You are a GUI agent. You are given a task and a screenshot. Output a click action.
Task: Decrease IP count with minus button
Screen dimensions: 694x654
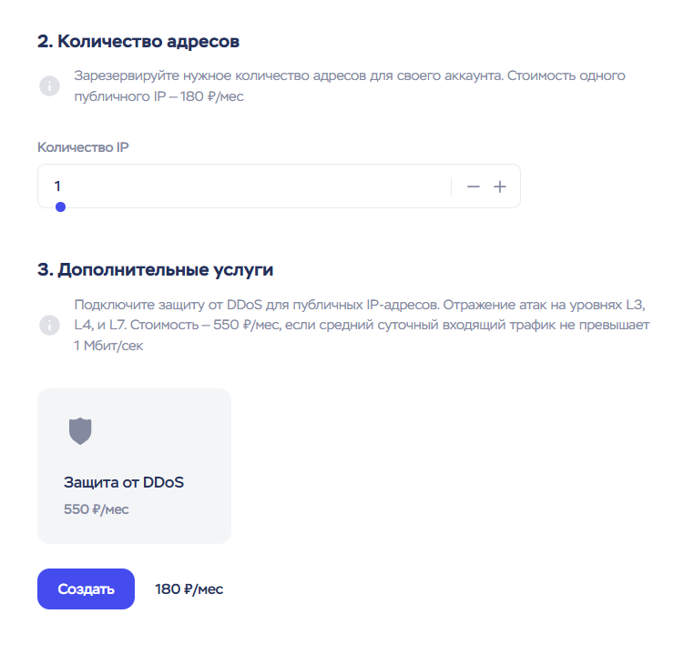473,186
